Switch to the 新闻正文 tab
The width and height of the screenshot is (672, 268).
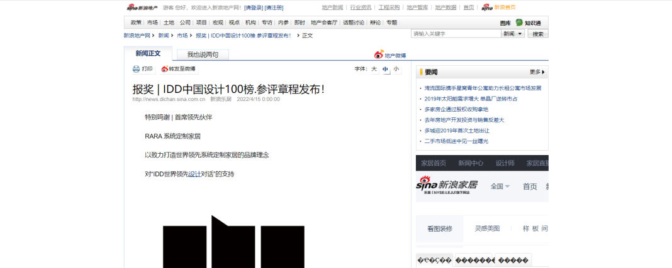148,53
